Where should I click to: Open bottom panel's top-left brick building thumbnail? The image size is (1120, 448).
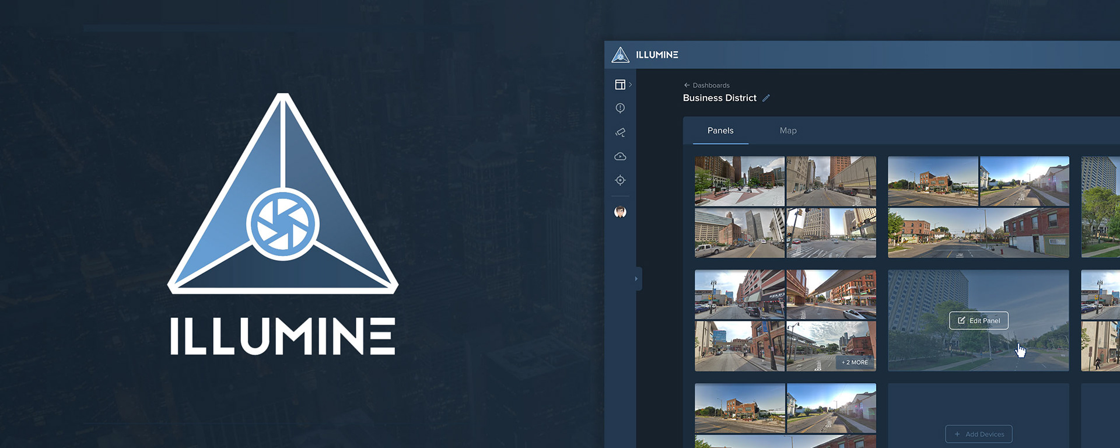740,408
